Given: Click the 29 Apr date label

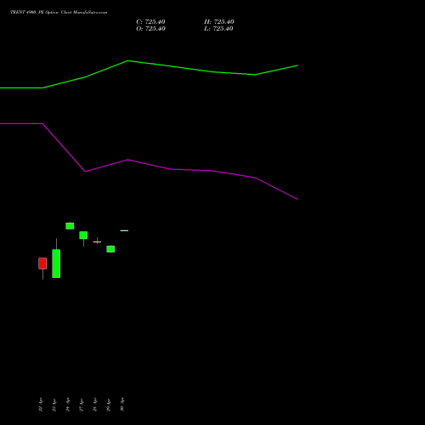Looking at the screenshot, I should pyautogui.click(x=109, y=405).
